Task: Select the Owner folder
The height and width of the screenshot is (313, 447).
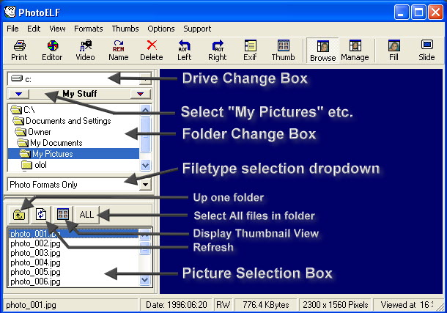Action: click(73, 132)
